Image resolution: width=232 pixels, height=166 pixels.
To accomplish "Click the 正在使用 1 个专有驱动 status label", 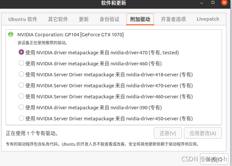I will pyautogui.click(x=32, y=133).
